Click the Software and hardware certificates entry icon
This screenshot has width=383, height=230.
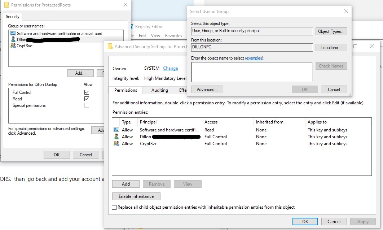click(116, 130)
